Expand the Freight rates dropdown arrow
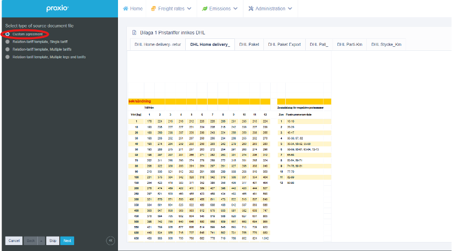This screenshot has height=251, width=452. [x=189, y=8]
